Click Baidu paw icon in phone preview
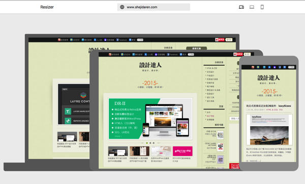 tap(274, 67)
